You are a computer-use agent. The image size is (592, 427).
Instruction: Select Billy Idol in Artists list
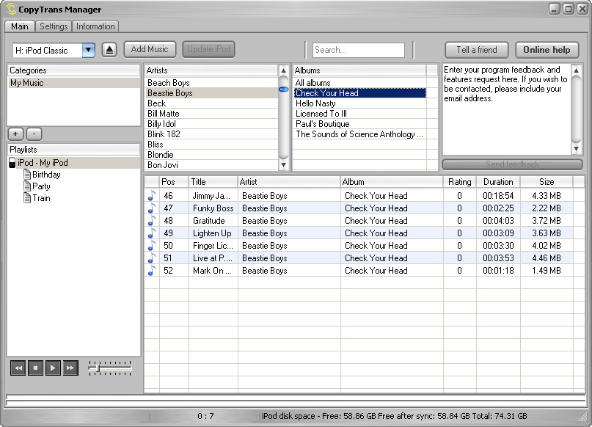211,124
